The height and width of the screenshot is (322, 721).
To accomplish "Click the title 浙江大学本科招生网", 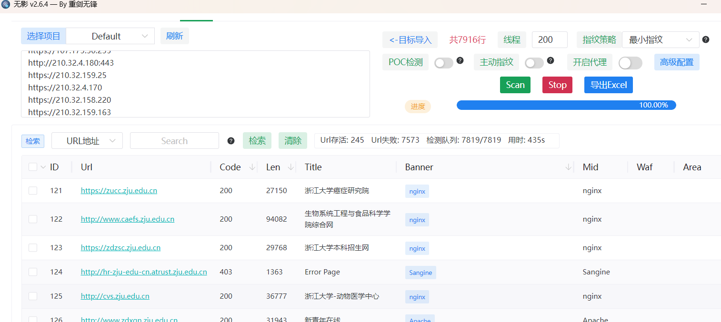I will (x=337, y=248).
